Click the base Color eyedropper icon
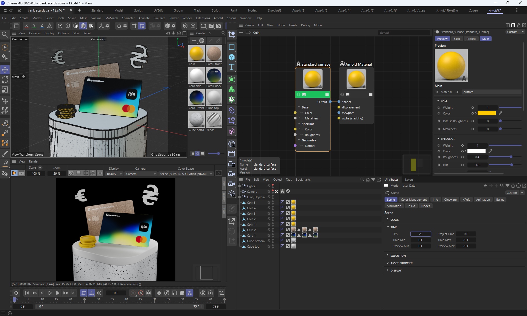 pos(500,113)
